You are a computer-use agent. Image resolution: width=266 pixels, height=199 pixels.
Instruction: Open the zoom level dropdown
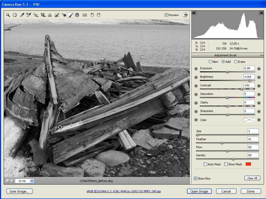tap(32, 181)
